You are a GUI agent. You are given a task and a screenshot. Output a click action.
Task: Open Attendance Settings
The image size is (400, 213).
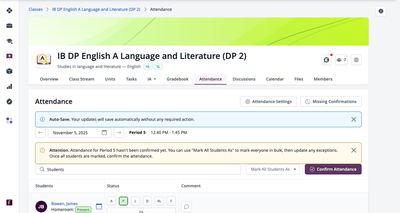pyautogui.click(x=269, y=102)
